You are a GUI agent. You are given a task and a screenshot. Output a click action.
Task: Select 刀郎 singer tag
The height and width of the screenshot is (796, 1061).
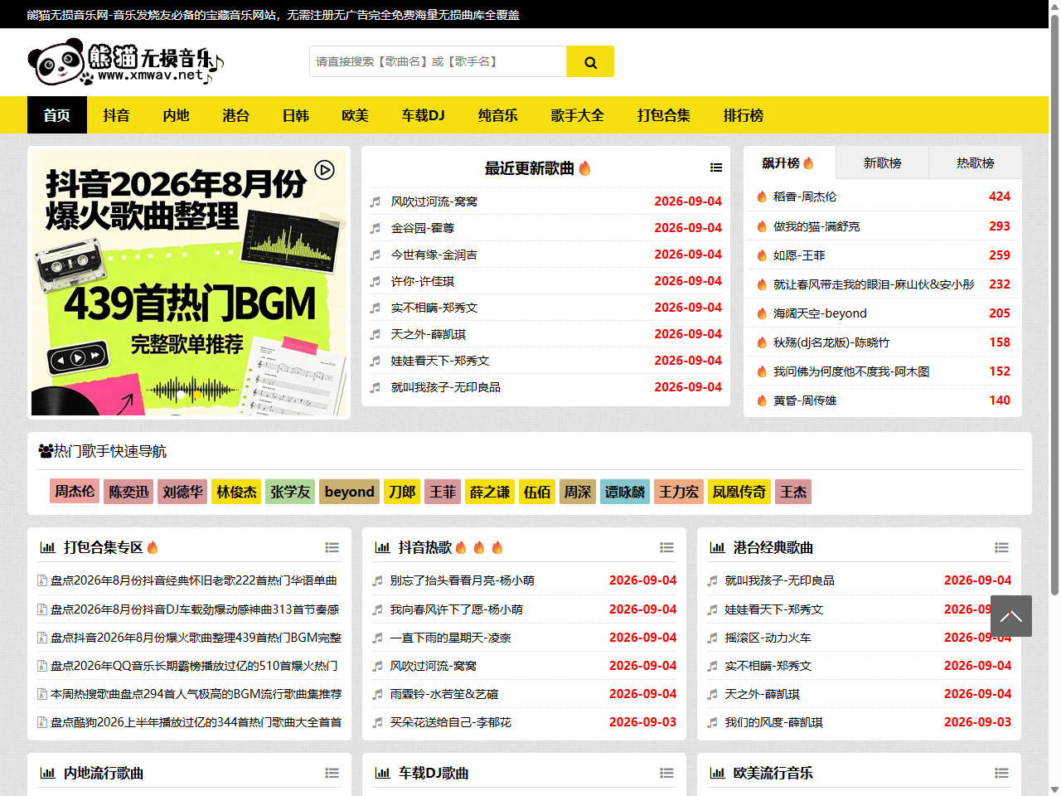(402, 492)
